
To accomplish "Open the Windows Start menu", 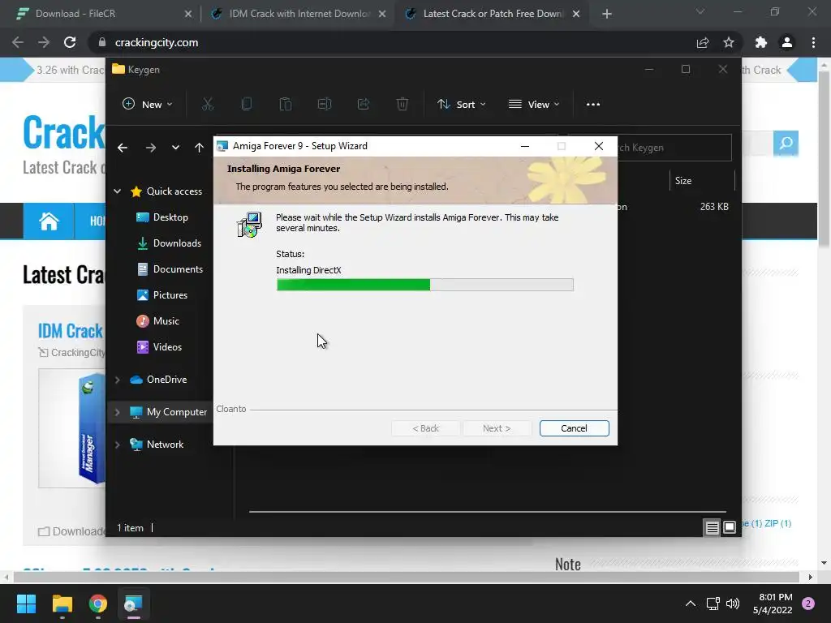I will (x=26, y=604).
